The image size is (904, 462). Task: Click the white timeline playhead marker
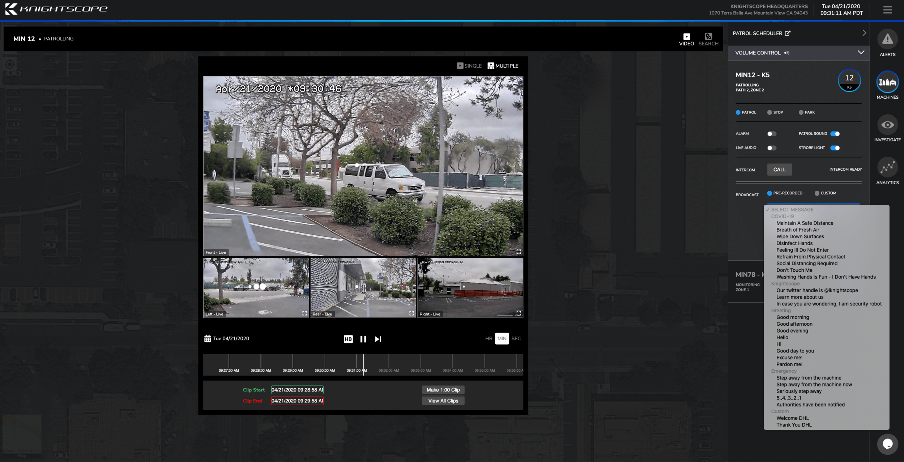(x=363, y=364)
